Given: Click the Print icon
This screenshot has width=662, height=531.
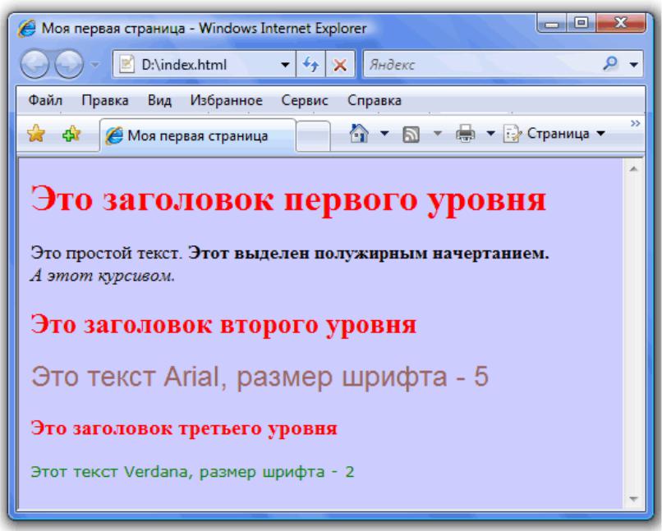Looking at the screenshot, I should [465, 134].
